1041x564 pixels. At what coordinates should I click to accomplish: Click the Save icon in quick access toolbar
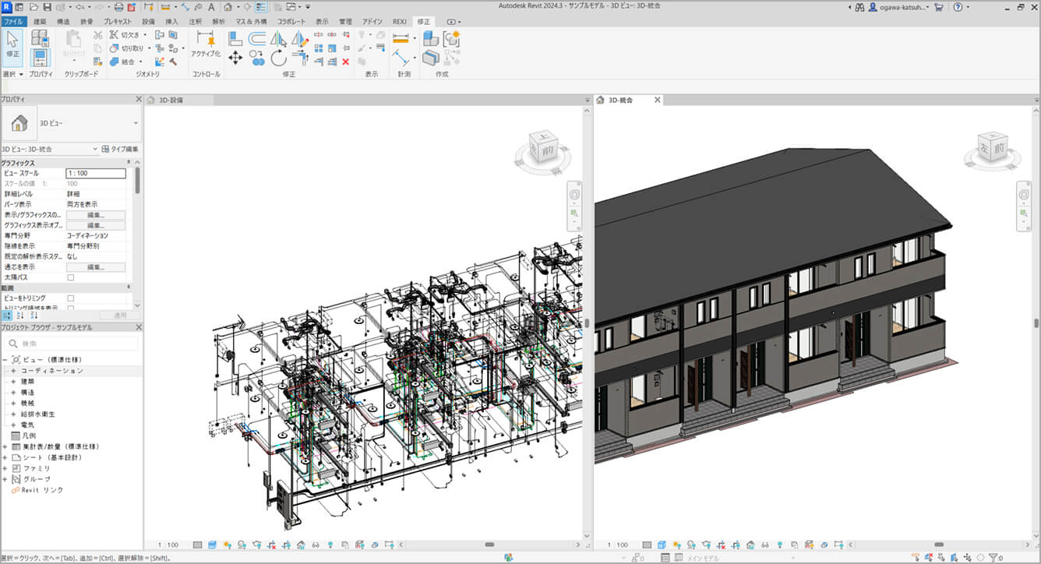(48, 6)
